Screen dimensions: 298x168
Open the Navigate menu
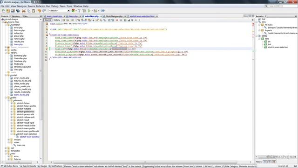(22, 6)
